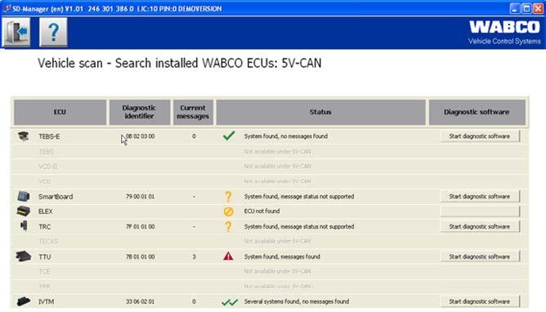Open help with the question mark button
The height and width of the screenshot is (312, 546).
coord(53,32)
